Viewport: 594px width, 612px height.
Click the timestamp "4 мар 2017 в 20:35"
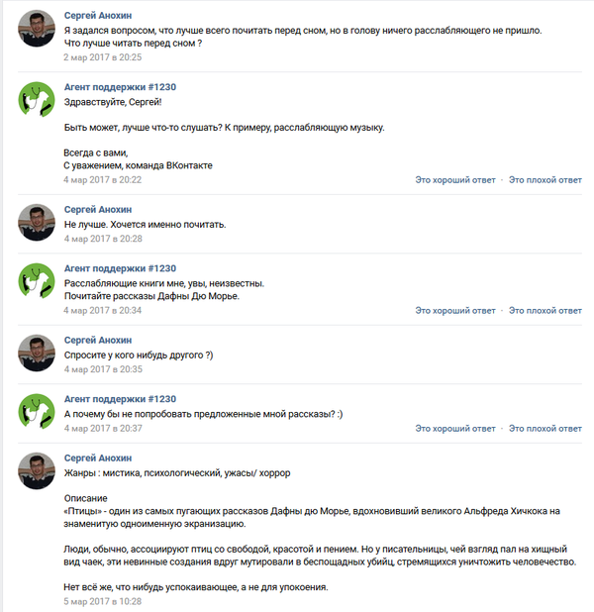102,369
